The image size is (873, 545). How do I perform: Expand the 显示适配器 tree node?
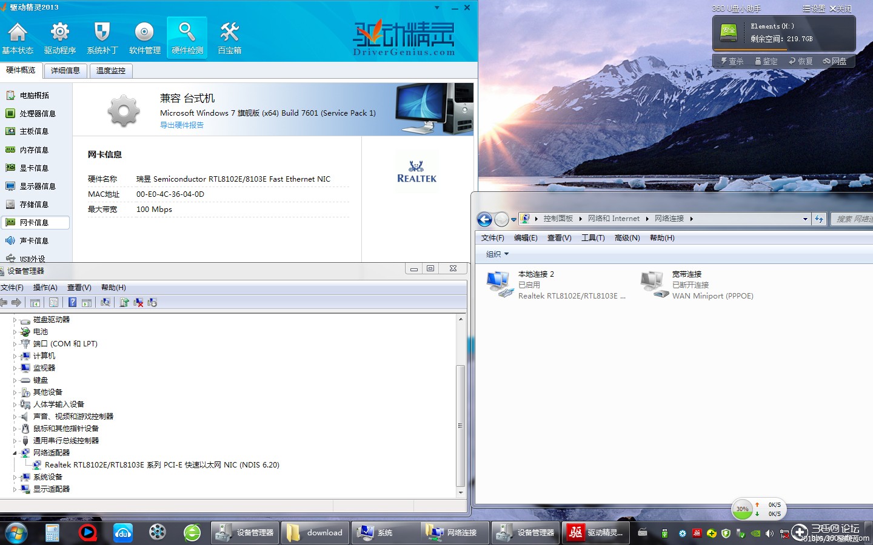tap(15, 489)
